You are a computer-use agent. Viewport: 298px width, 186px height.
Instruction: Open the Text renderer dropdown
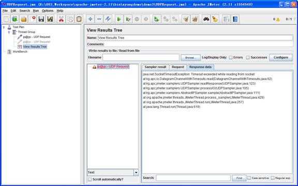coord(136,173)
